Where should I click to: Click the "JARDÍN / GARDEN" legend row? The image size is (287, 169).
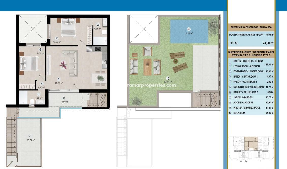pyautogui.click(x=251, y=97)
